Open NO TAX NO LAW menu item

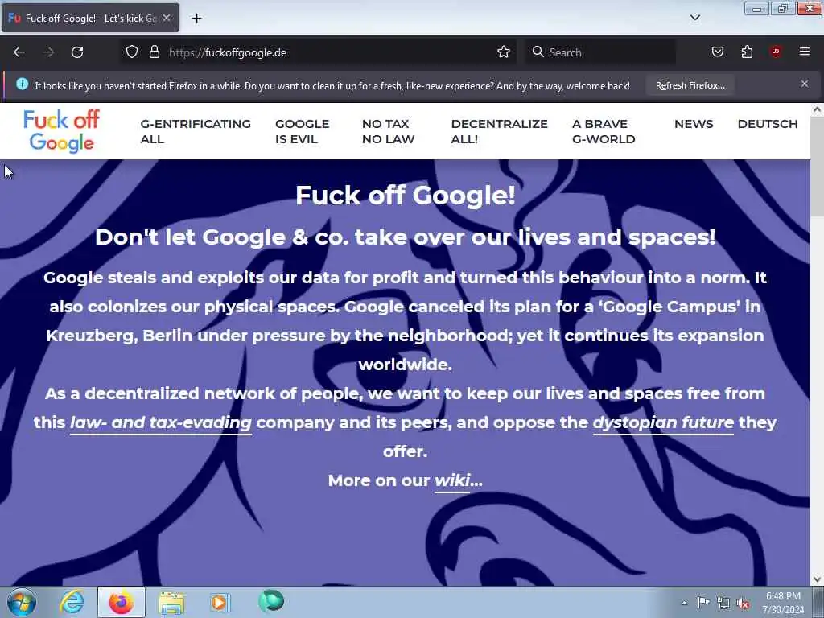coord(388,131)
